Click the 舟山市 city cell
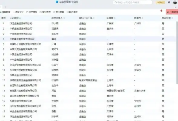Image resolution: width=178 pixels, height=121 pixels. pyautogui.click(x=137, y=65)
